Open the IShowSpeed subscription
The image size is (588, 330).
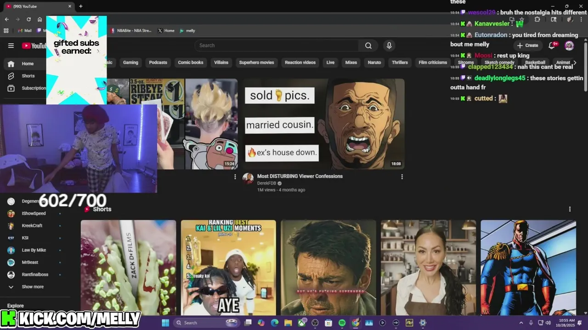[x=34, y=213]
